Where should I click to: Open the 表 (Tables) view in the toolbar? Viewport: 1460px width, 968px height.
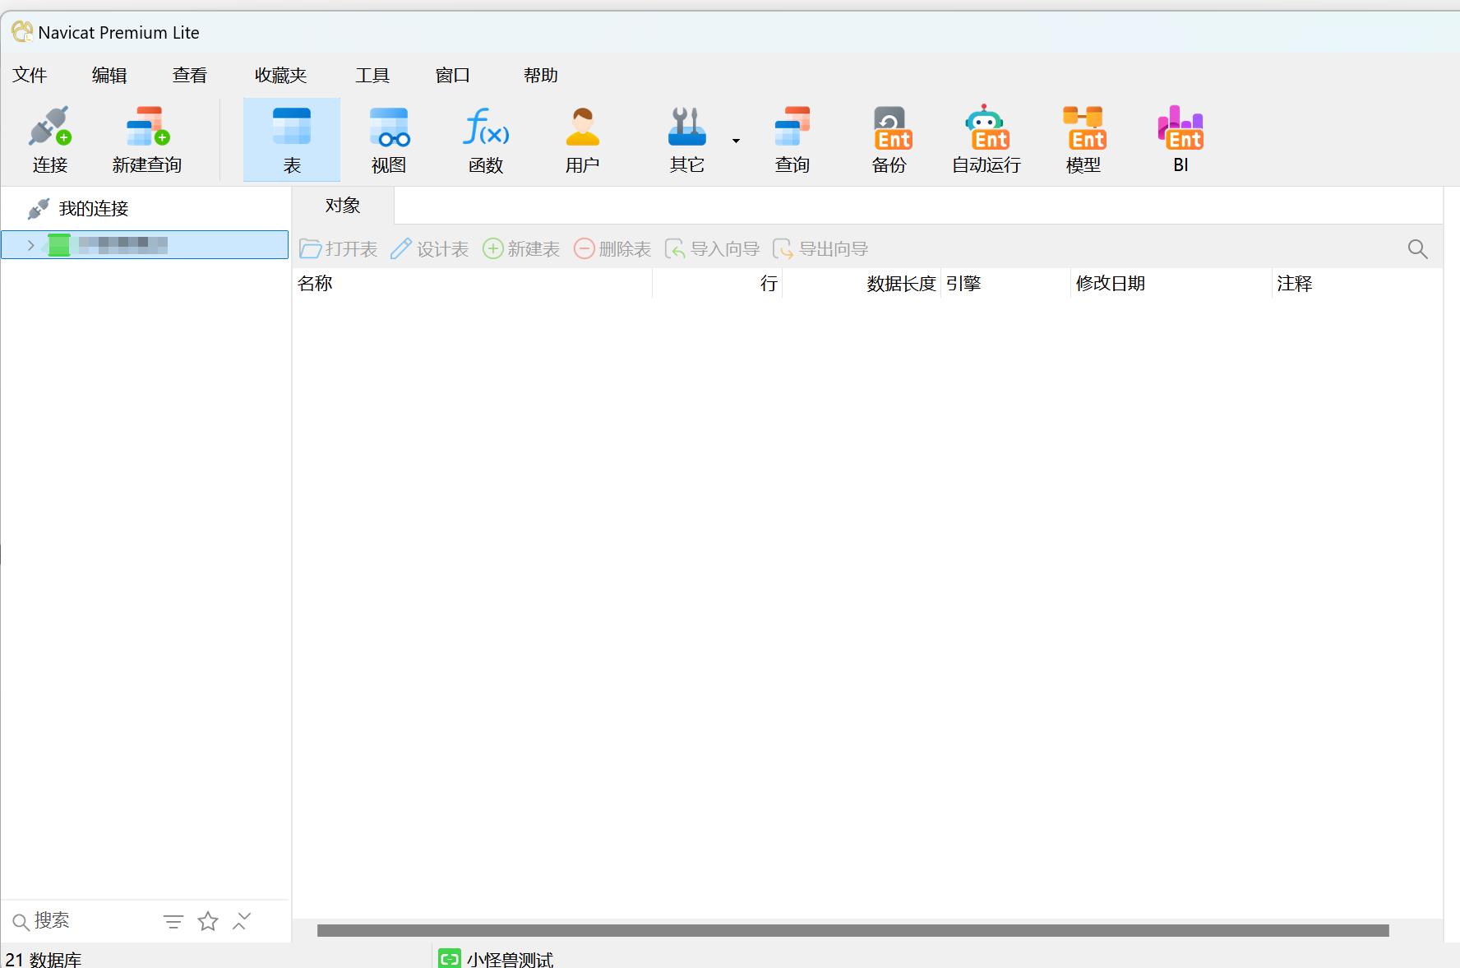tap(291, 138)
